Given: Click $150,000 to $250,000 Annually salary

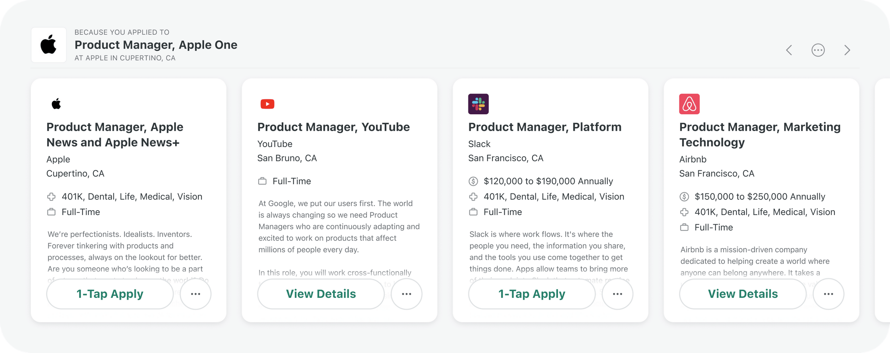Looking at the screenshot, I should 760,197.
